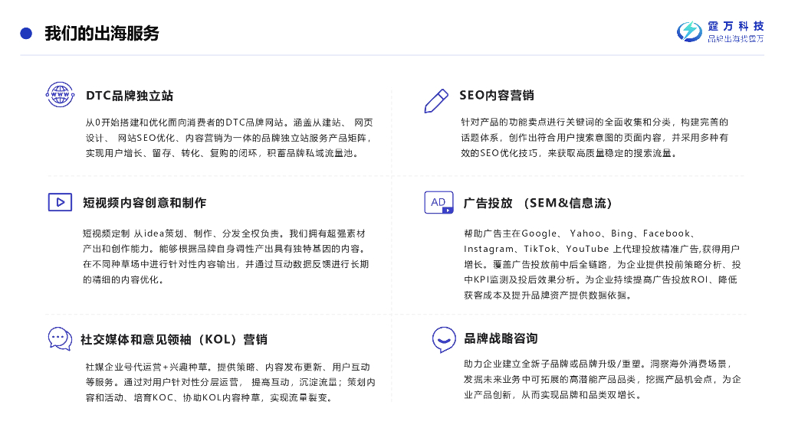The width and height of the screenshot is (785, 441).
Task: Select the DTC品牌独立站 heading
Action: click(x=130, y=96)
